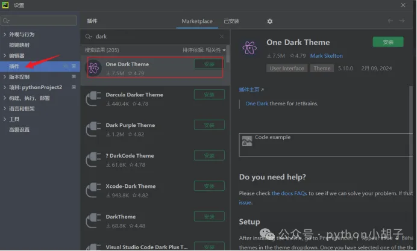The image size is (417, 251).
Task: Open the docs FAQs link
Action: (289, 193)
